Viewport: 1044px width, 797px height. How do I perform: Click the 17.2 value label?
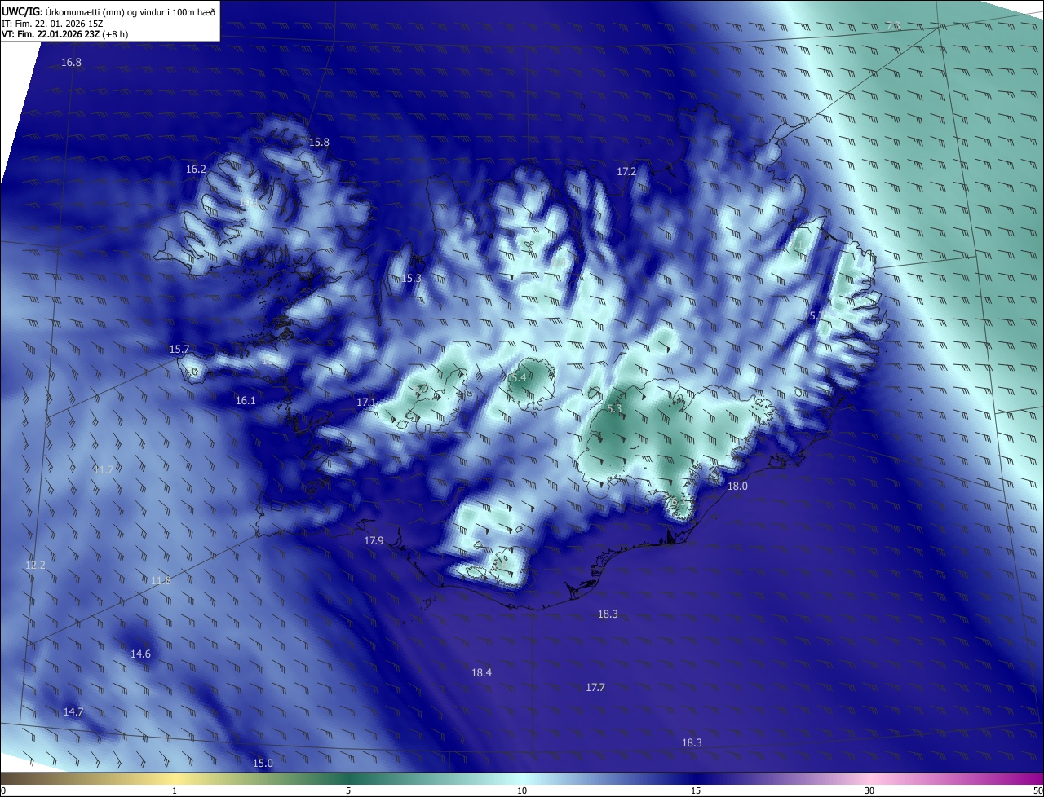pos(626,172)
